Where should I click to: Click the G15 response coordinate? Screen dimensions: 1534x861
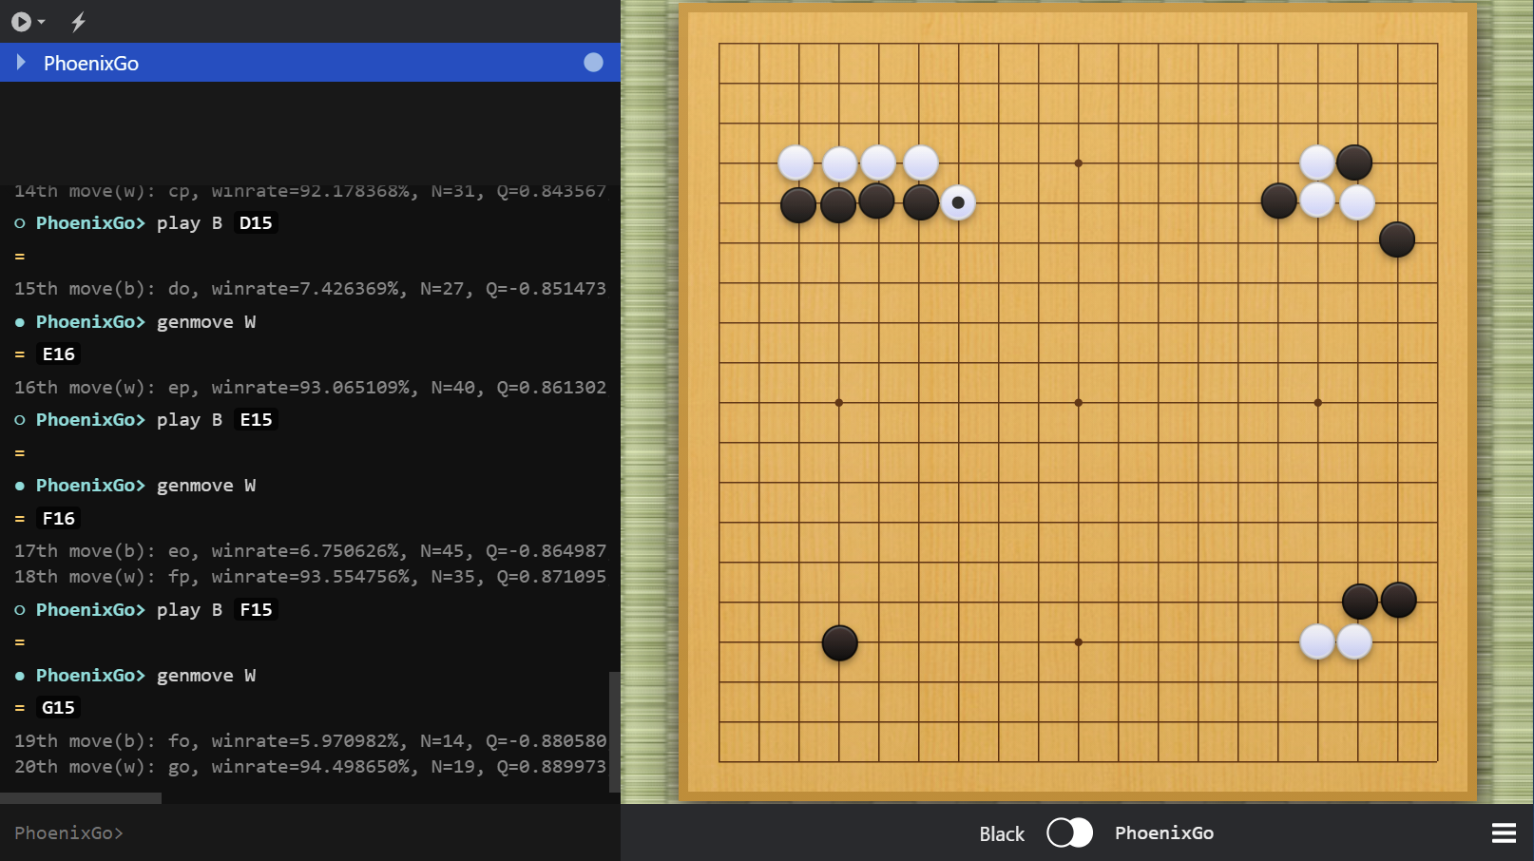click(58, 707)
